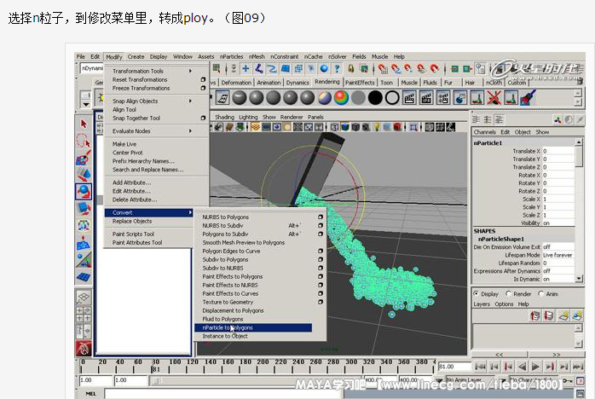Click the first red move-layer-up arrow icon

(534, 315)
